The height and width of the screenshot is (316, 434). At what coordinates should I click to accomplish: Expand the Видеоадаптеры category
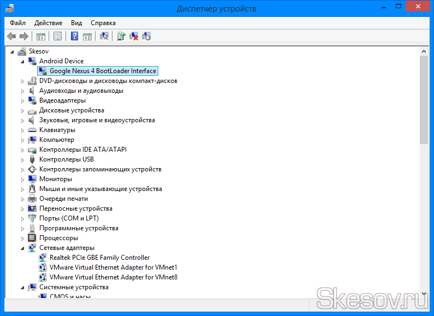[x=22, y=100]
